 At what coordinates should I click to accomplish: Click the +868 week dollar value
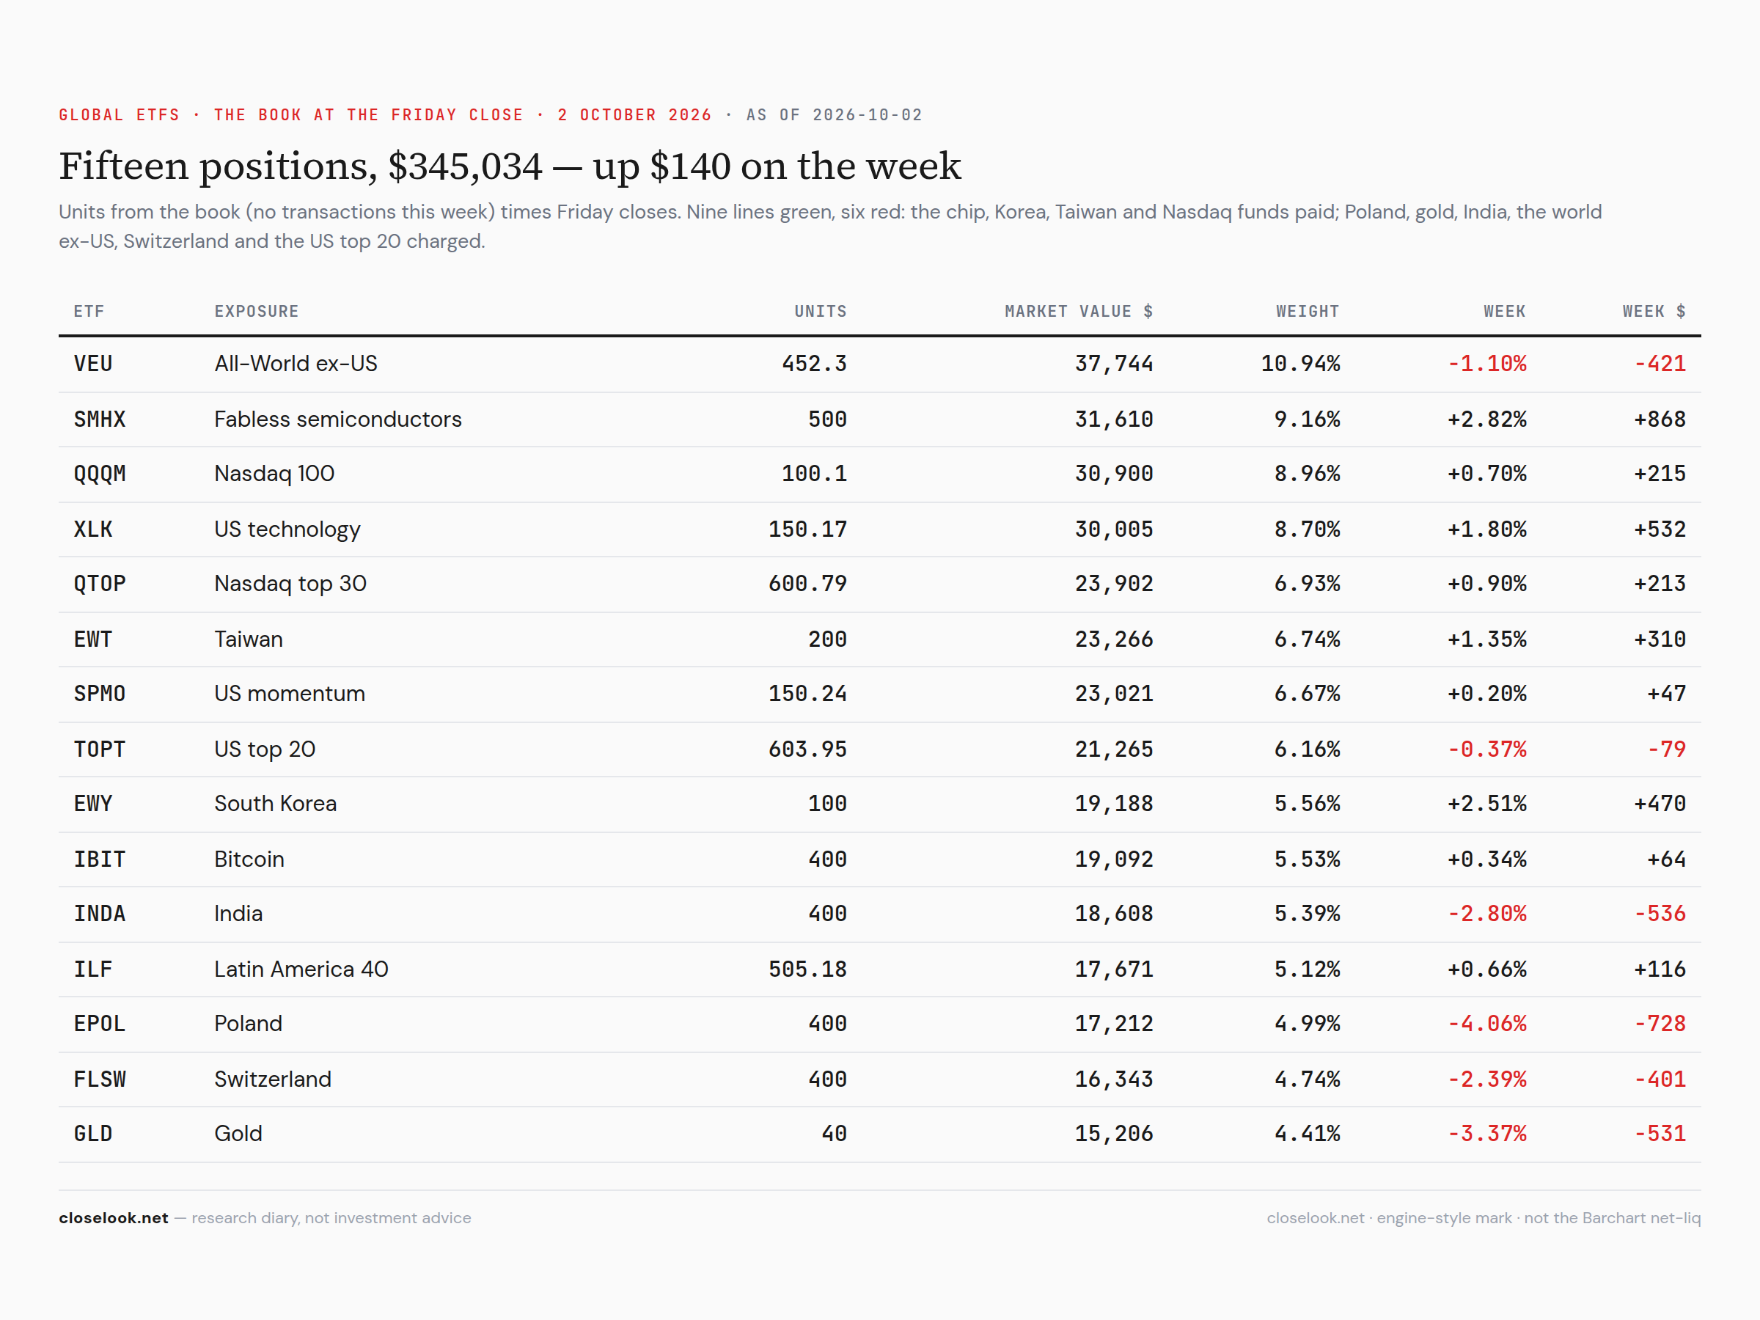point(1660,419)
